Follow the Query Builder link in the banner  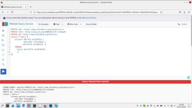point(91,18)
